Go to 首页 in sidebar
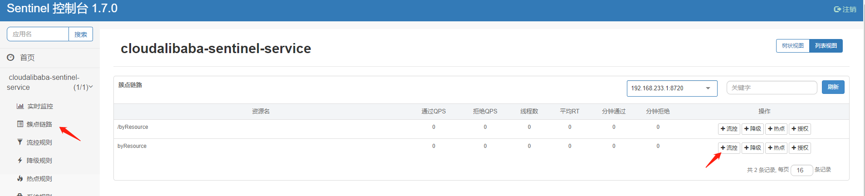865x196 pixels. pyautogui.click(x=27, y=58)
